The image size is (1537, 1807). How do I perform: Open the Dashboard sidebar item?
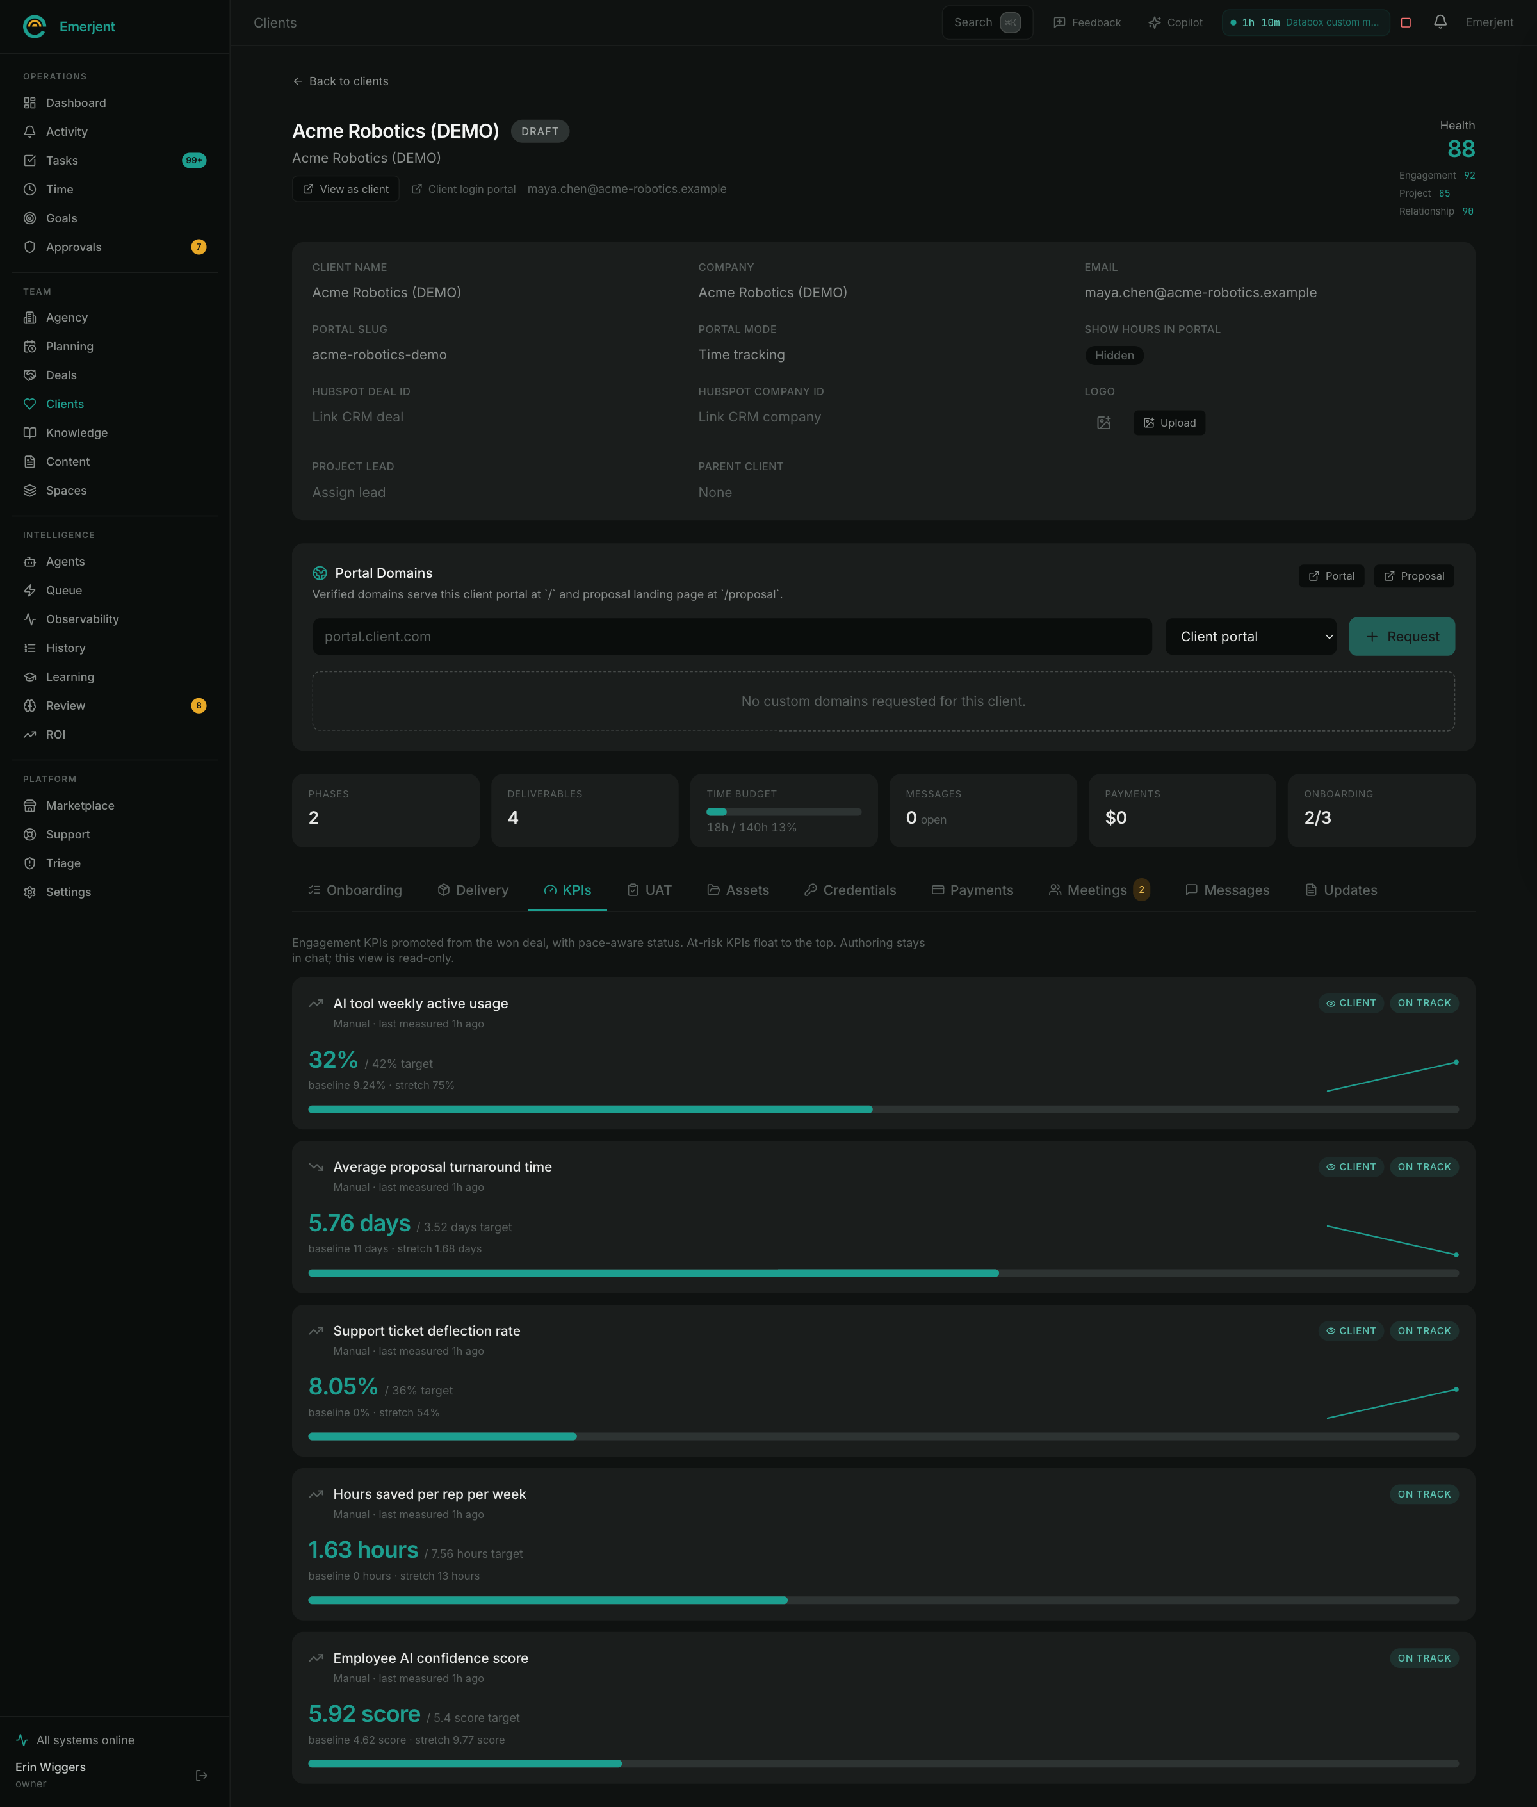(x=114, y=103)
